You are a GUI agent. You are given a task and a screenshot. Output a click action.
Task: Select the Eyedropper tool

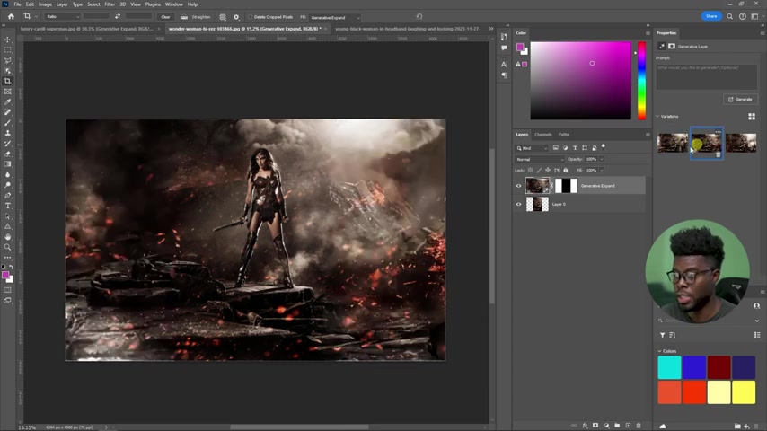(x=7, y=101)
